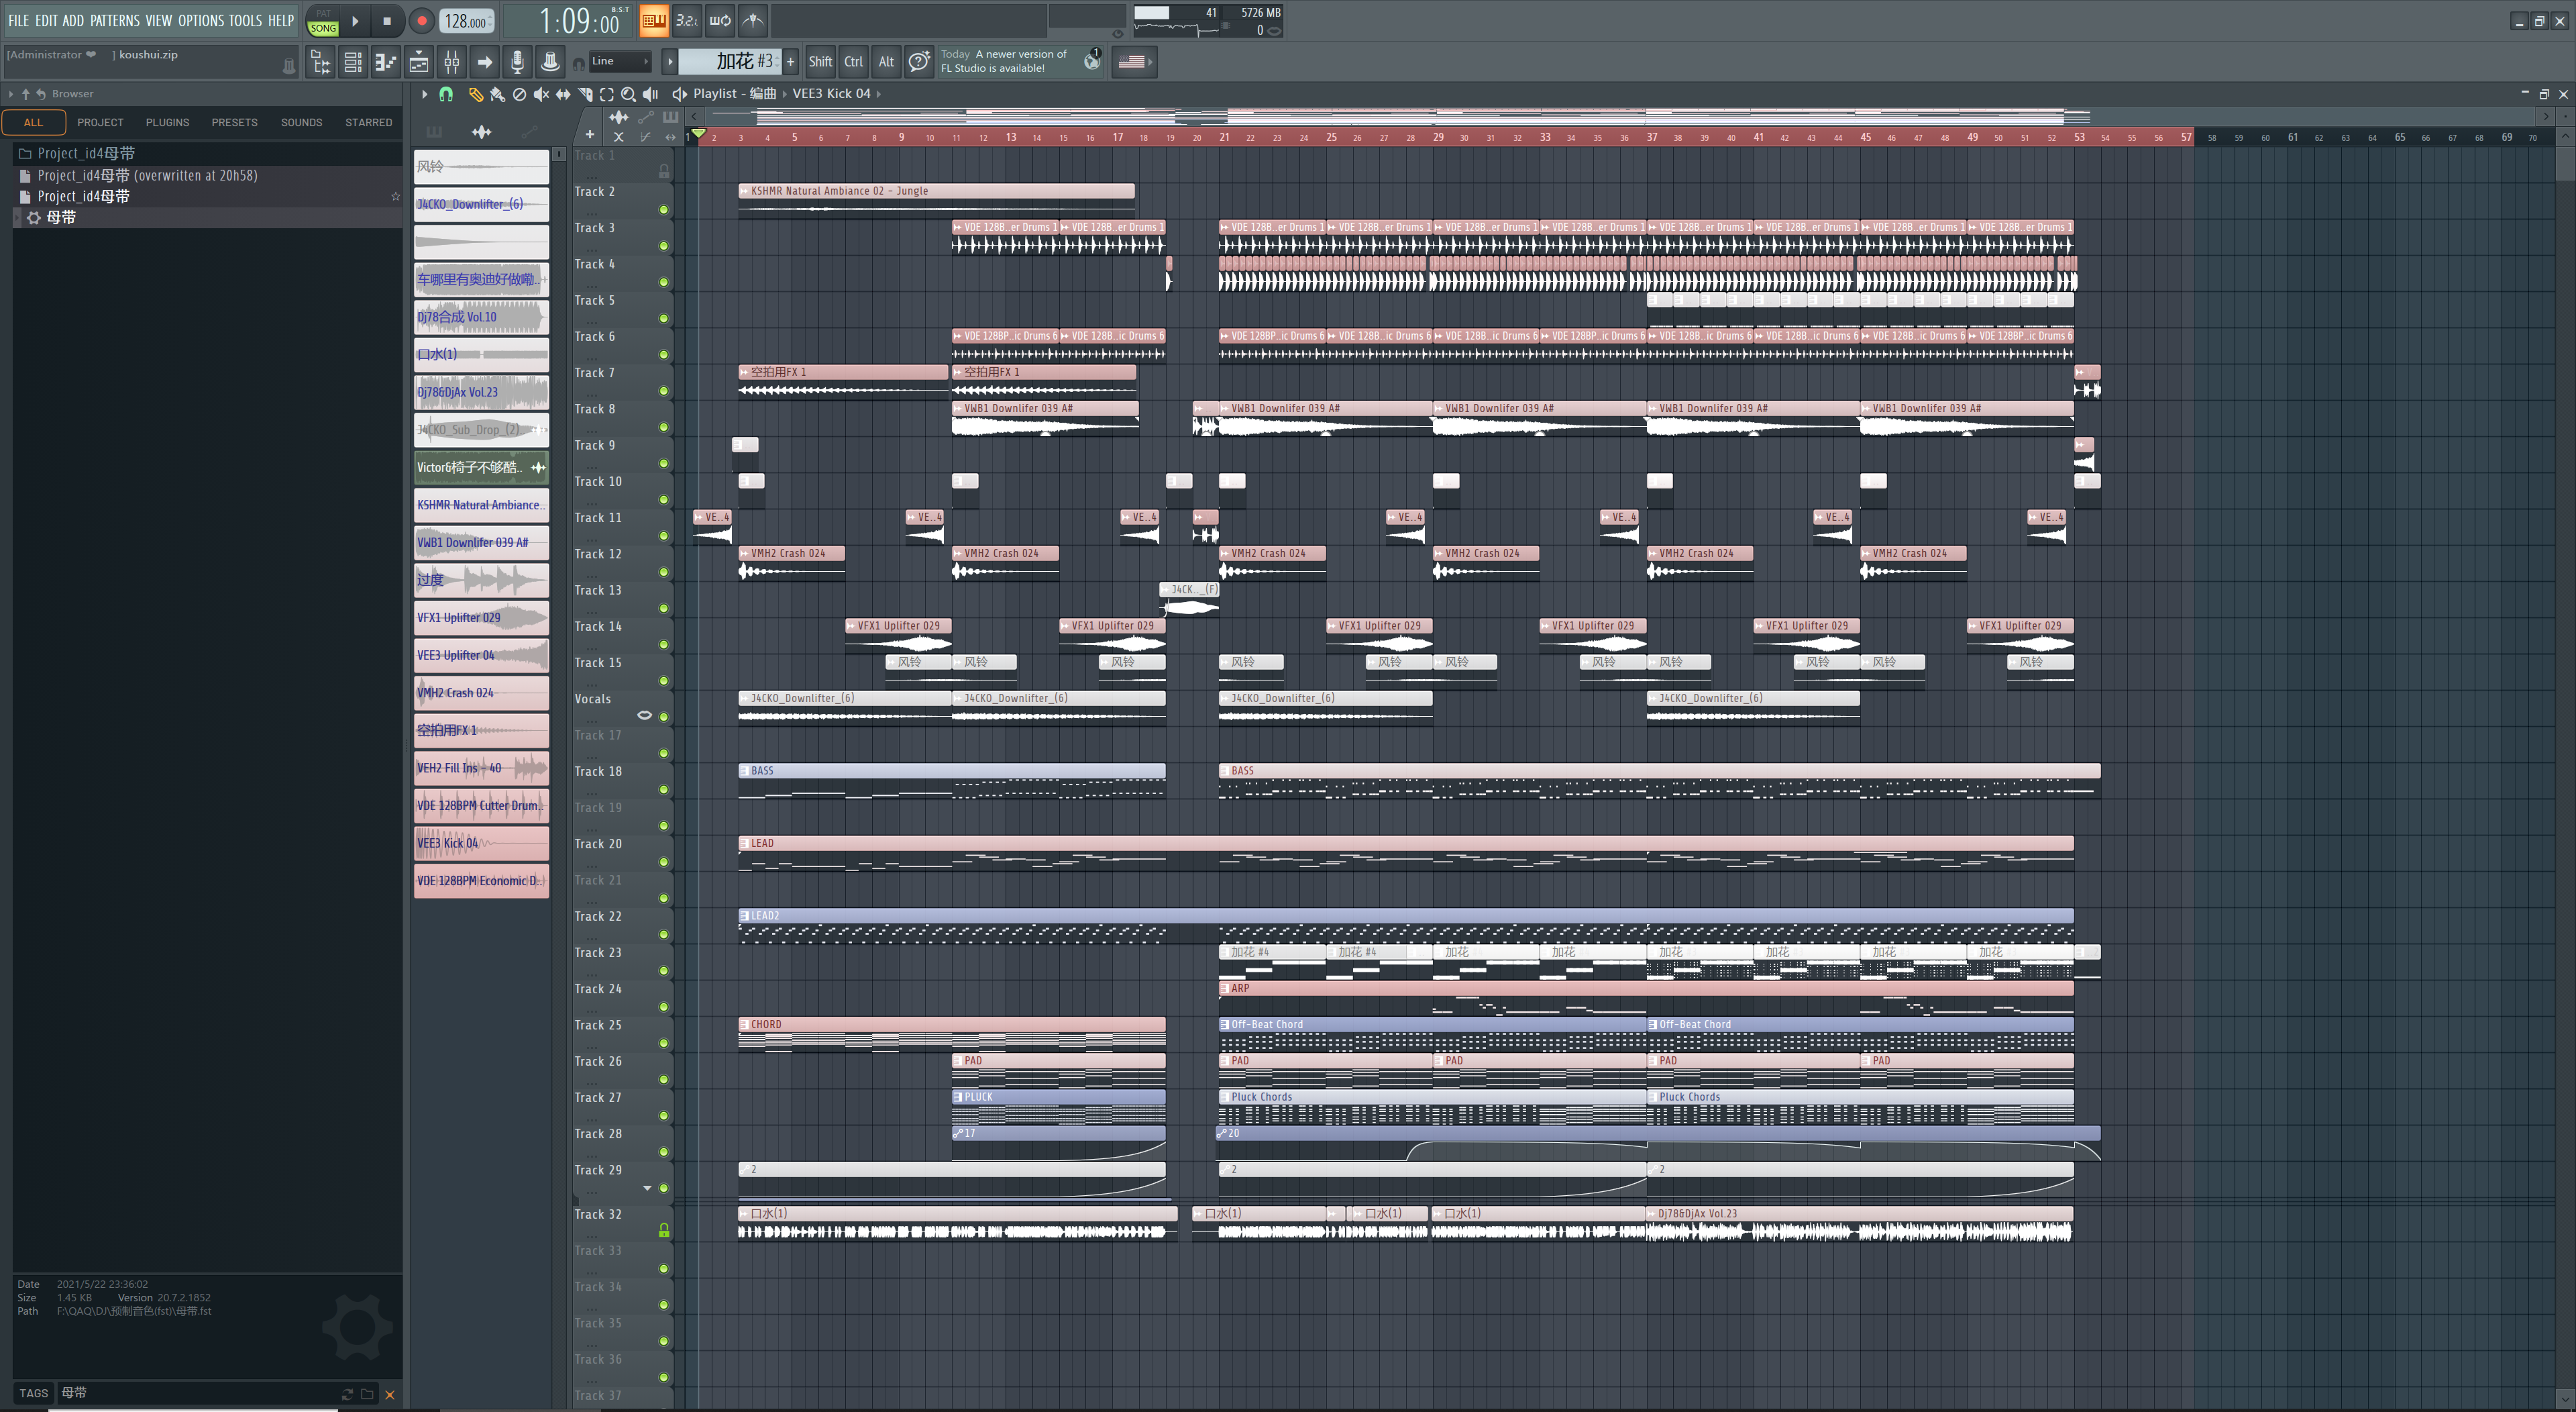Select the Draw pencil tool in Playlist
Screen dimensions: 2576x1412
475,94
